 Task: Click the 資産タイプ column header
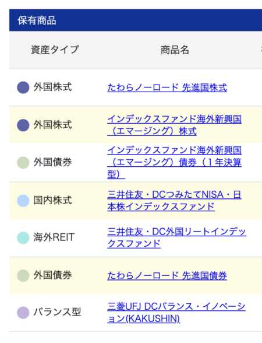tap(55, 50)
